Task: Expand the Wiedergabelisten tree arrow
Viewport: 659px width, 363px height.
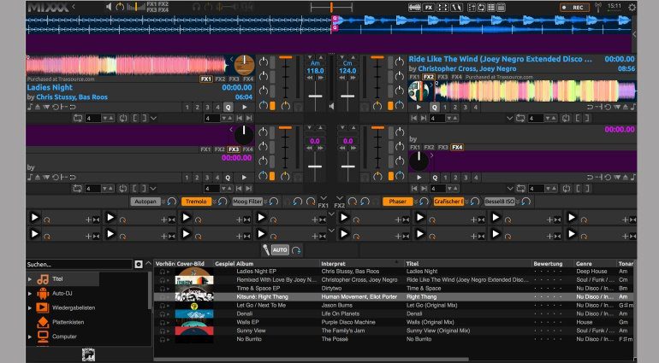Action: pos(30,307)
